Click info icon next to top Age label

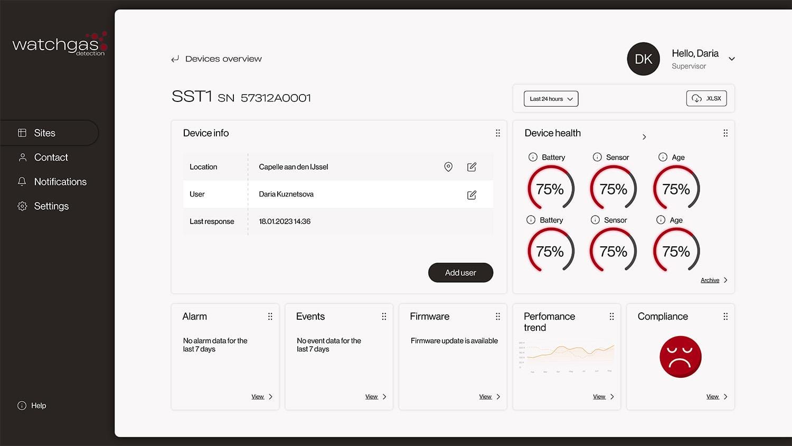[x=663, y=157]
